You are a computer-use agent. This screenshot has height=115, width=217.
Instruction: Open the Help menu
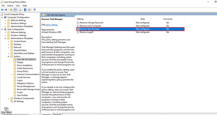(x=25, y=6)
